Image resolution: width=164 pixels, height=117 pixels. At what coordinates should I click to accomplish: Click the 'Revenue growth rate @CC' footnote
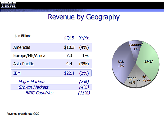[x=23, y=114]
